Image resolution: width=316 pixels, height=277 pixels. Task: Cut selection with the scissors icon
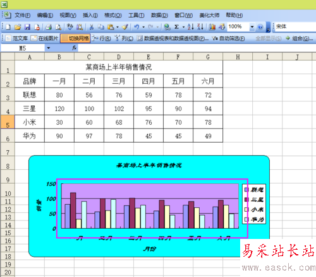(92, 27)
